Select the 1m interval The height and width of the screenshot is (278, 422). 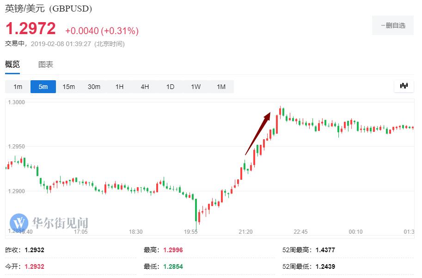(18, 87)
